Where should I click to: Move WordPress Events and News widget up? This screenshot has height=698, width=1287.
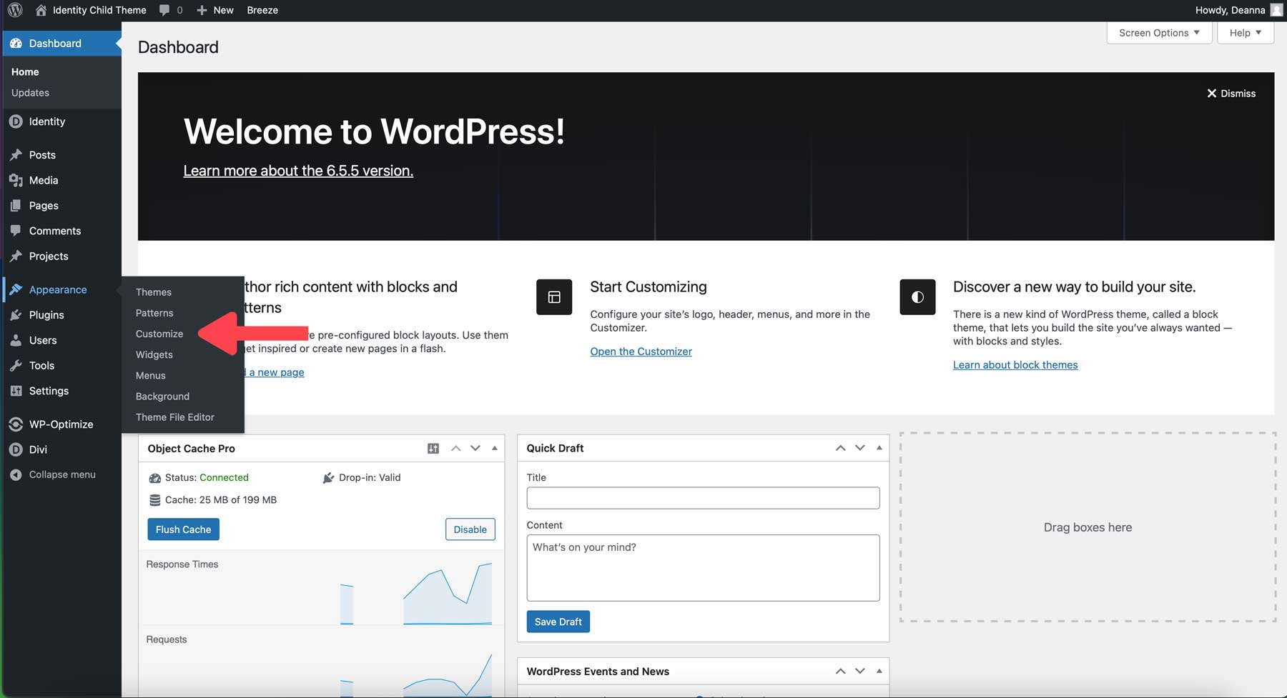[841, 671]
